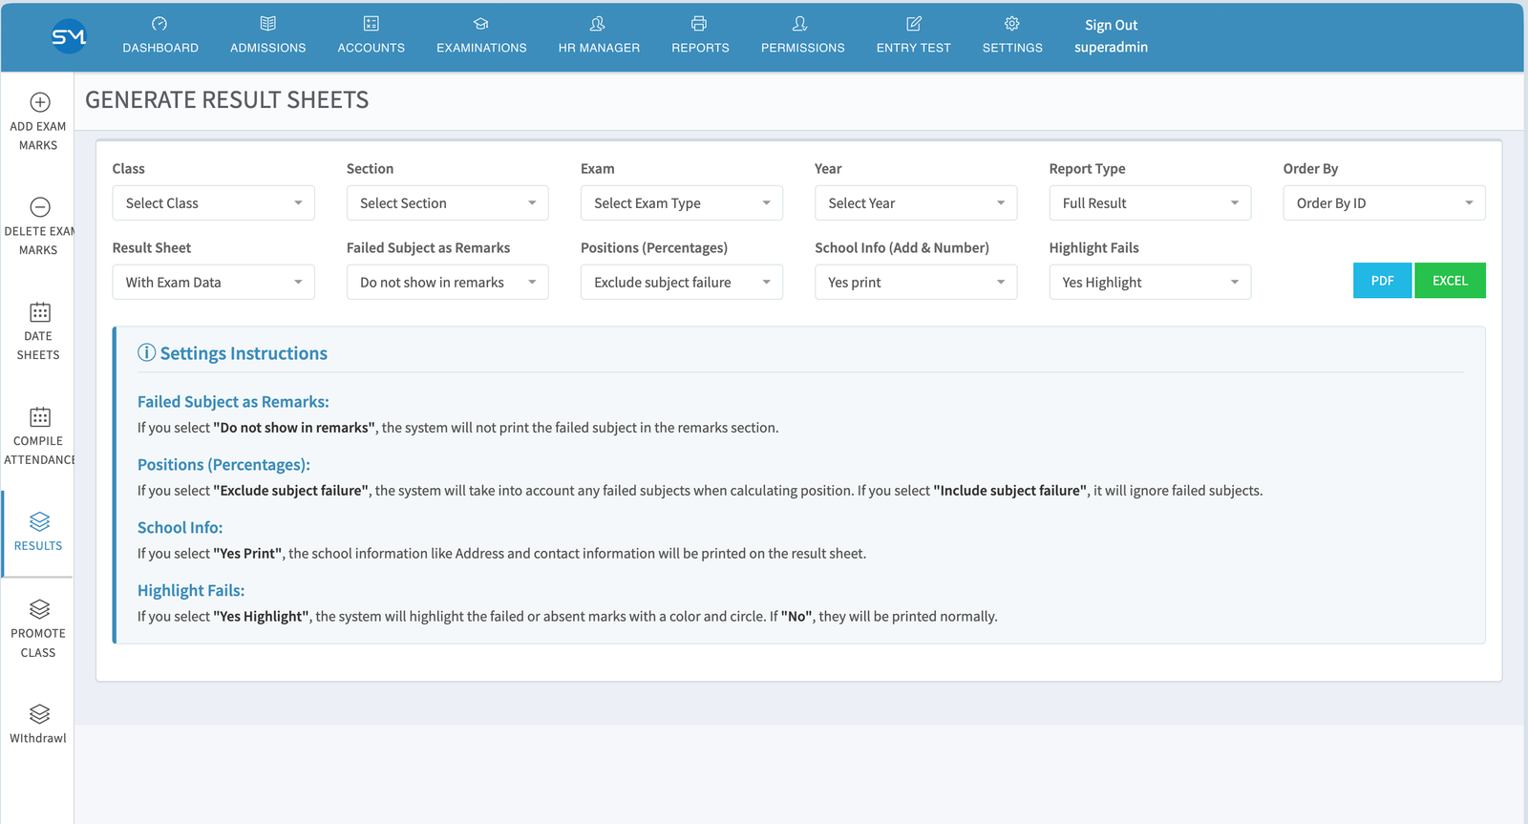Click the Examinations graduation cap icon
This screenshot has height=824, width=1528.
(x=481, y=24)
